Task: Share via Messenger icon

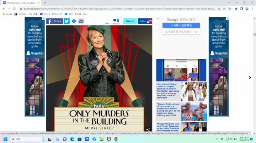Action: [74, 21]
